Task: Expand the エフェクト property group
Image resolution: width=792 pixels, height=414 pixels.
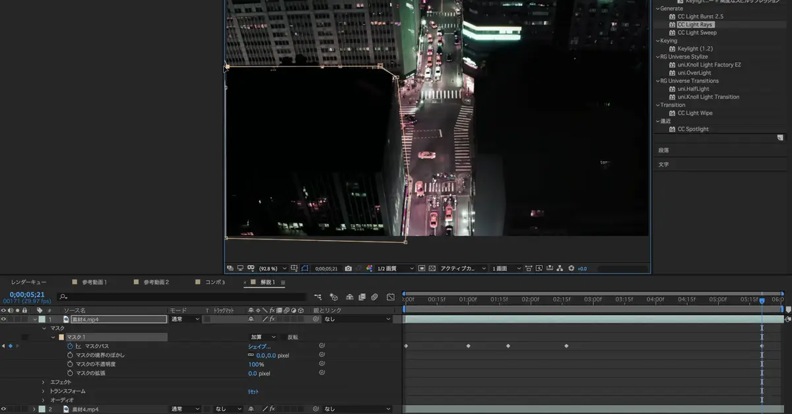Action: [44, 382]
